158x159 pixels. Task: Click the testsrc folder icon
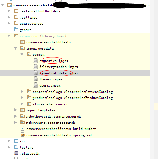(x=16, y=147)
